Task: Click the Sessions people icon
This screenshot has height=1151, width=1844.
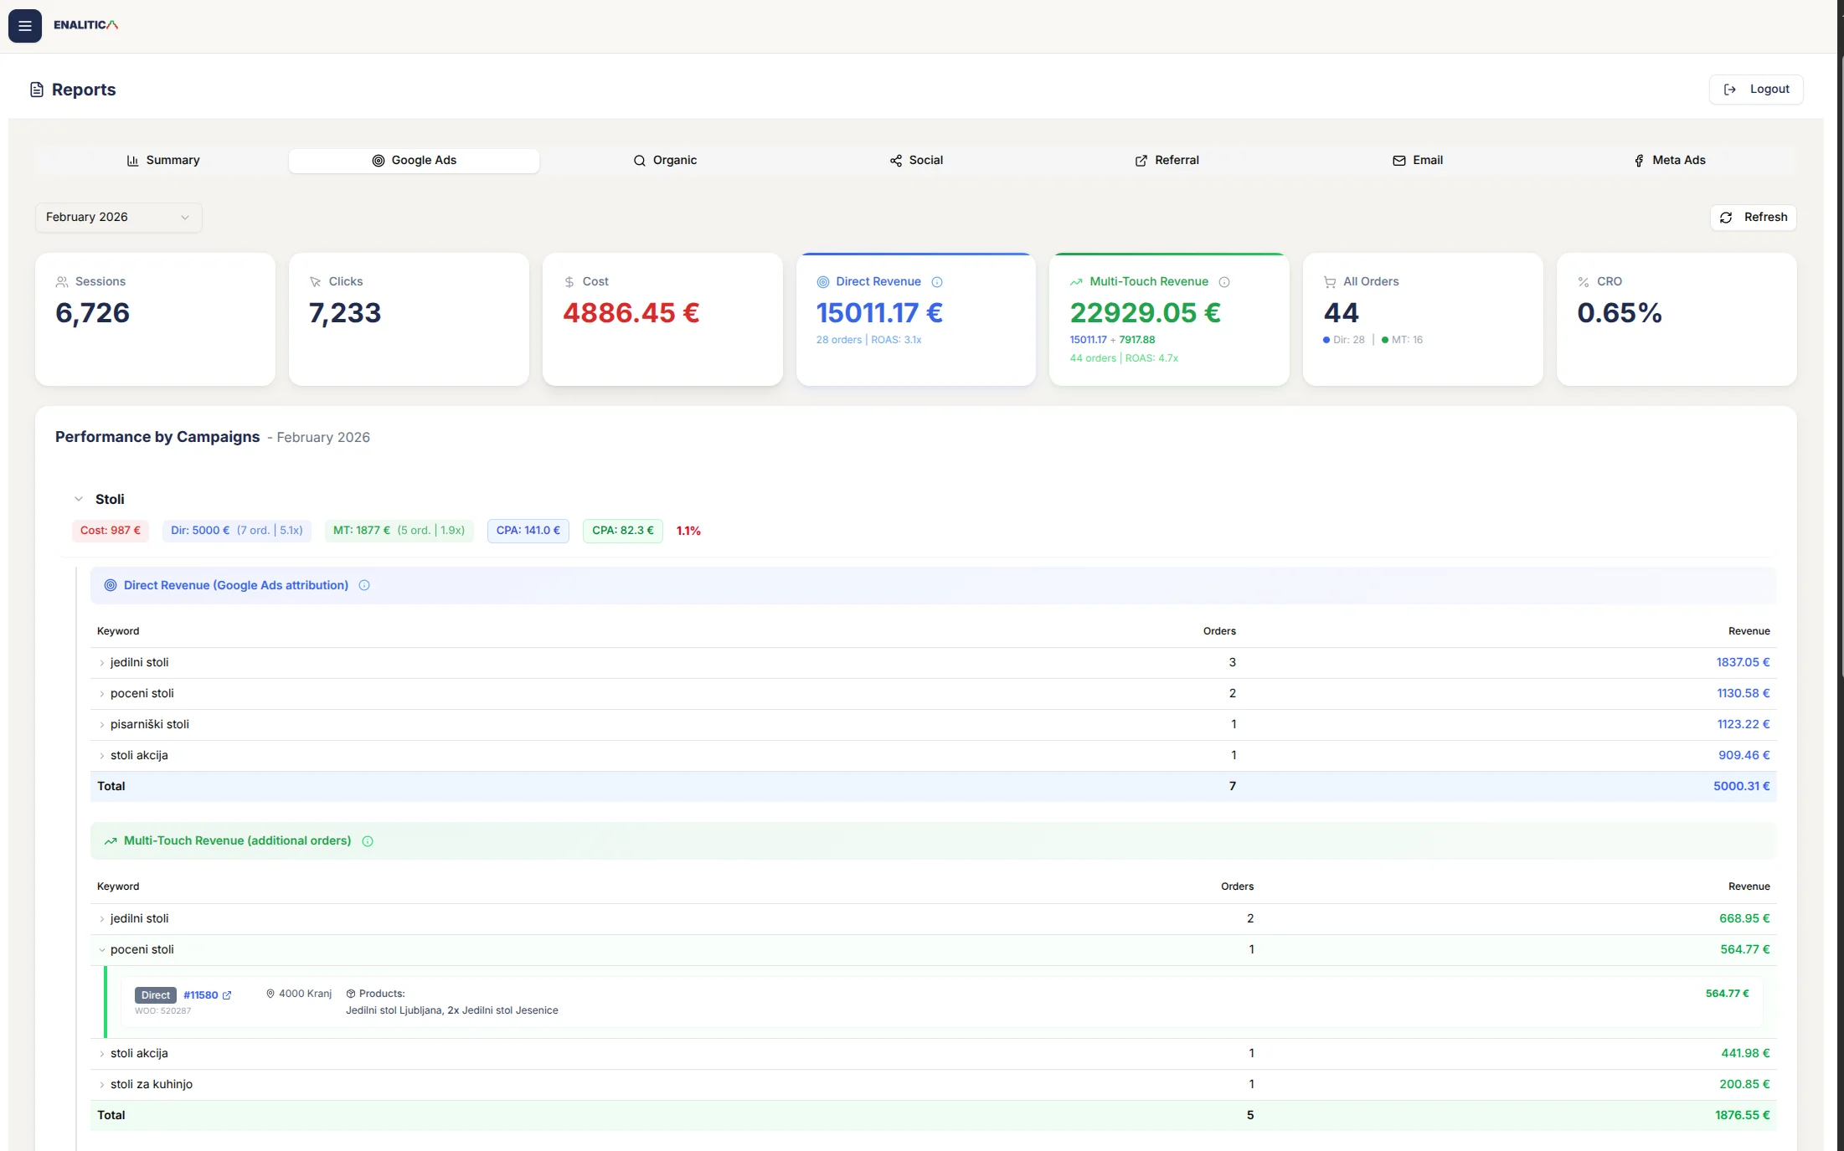Action: tap(61, 282)
